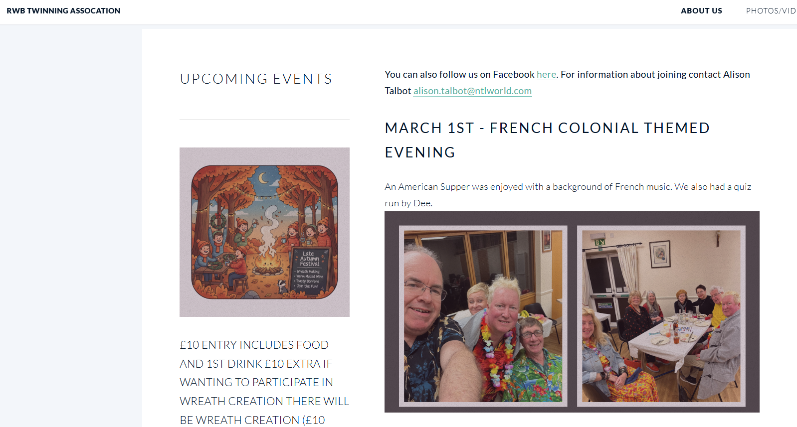Click the green exit sign in group photo
Viewport: 797px width, 427px height.
[599, 243]
